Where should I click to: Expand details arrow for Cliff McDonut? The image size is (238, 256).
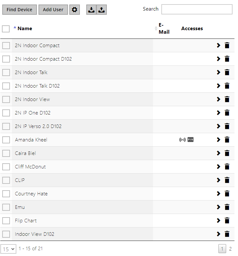218,166
